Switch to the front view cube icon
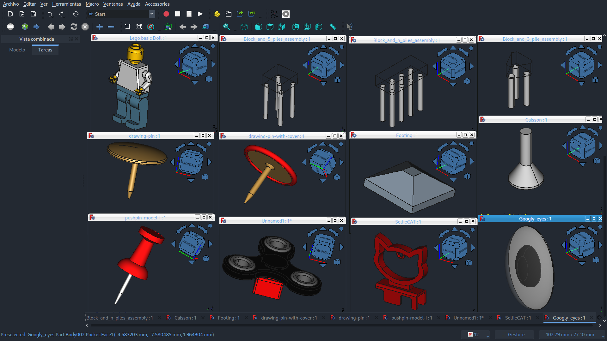Viewport: 607px width, 341px height. (x=259, y=27)
